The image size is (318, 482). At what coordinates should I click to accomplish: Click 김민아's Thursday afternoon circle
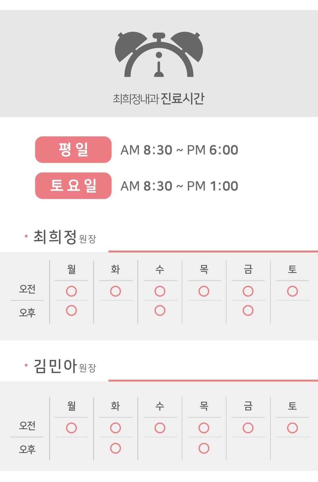click(204, 448)
